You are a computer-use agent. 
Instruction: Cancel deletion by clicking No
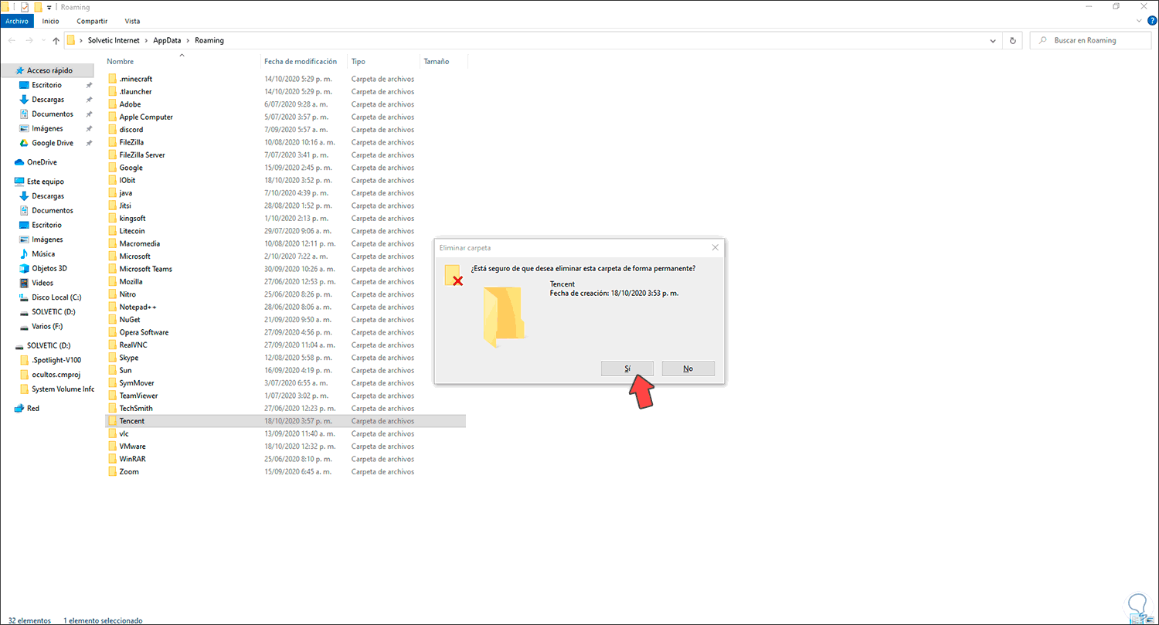point(688,369)
